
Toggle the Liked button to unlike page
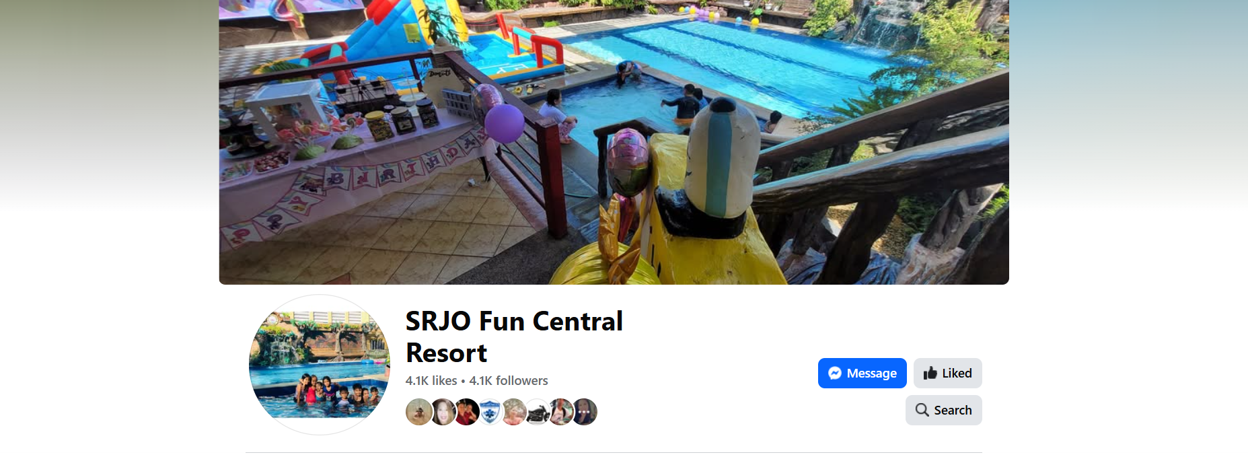948,374
